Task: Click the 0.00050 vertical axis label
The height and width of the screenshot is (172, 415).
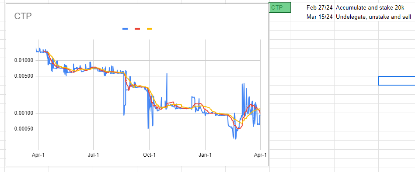Action: pos(24,129)
